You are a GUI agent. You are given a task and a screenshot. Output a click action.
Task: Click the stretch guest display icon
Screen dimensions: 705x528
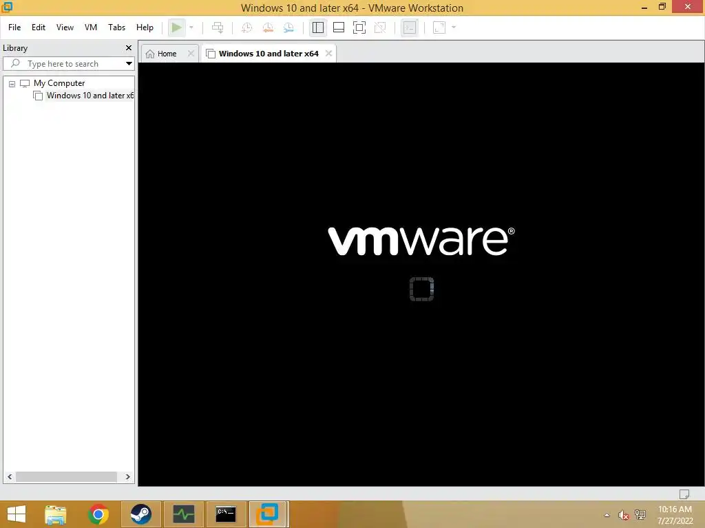(439, 27)
